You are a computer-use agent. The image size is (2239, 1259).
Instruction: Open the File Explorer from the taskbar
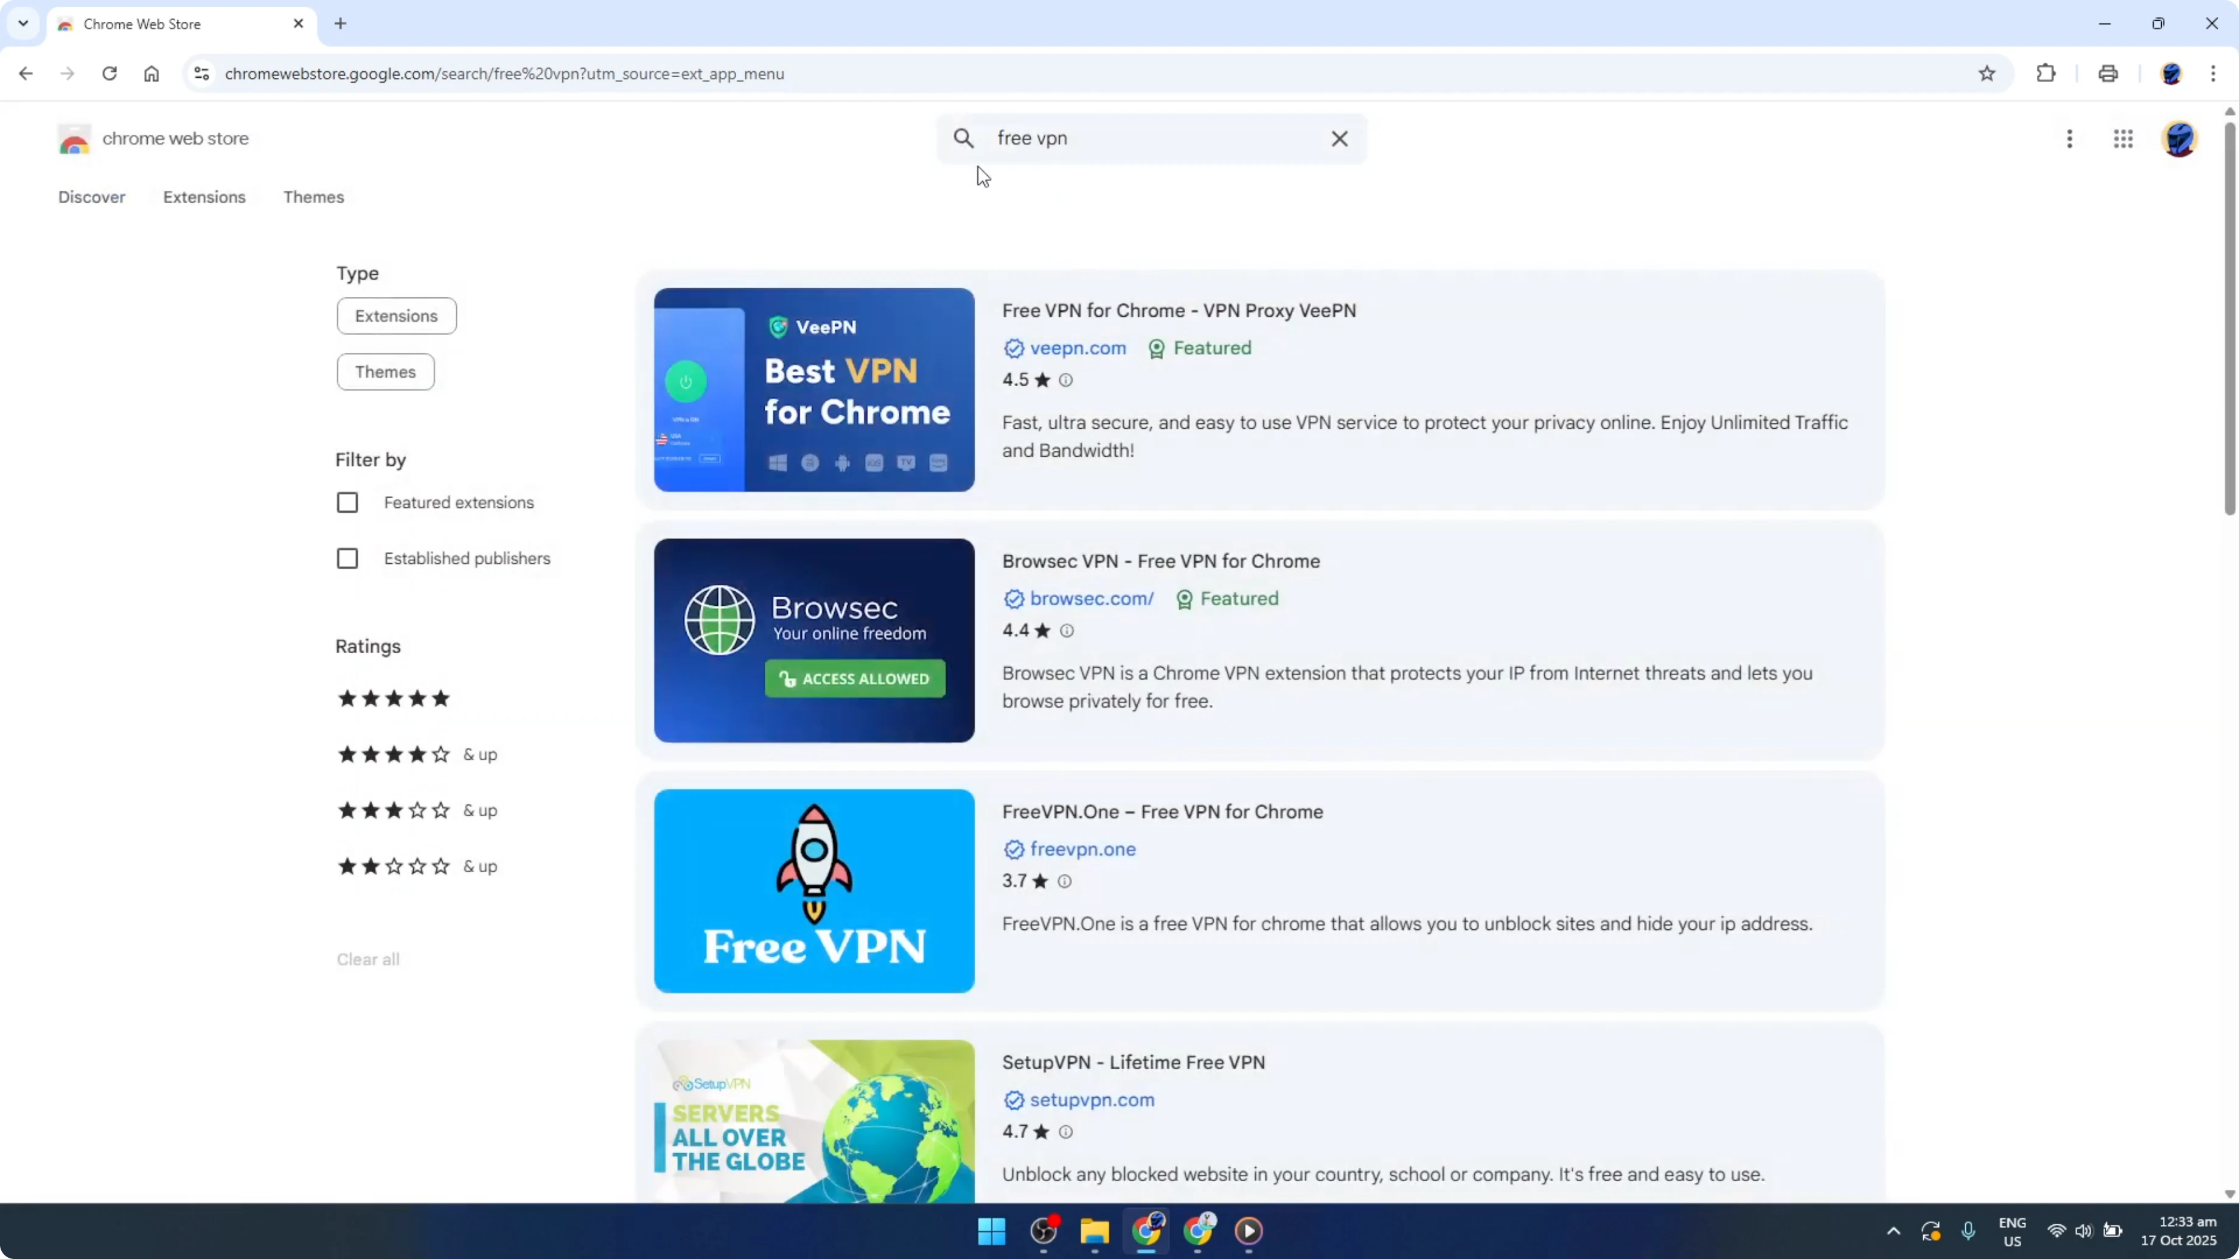coord(1095,1231)
